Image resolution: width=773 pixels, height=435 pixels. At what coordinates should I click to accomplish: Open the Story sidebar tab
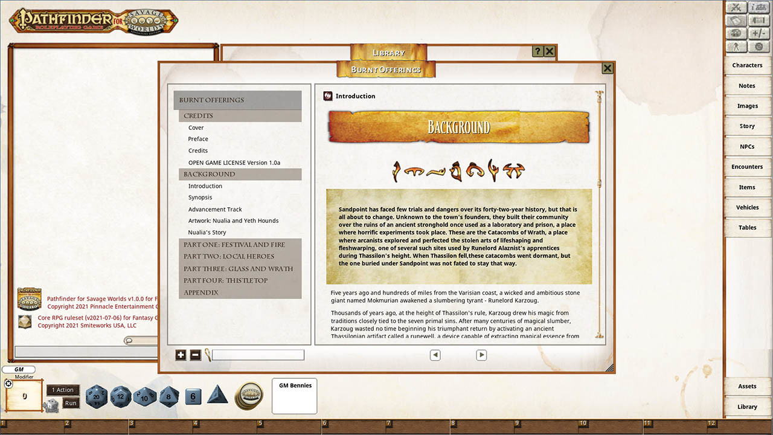tap(747, 126)
